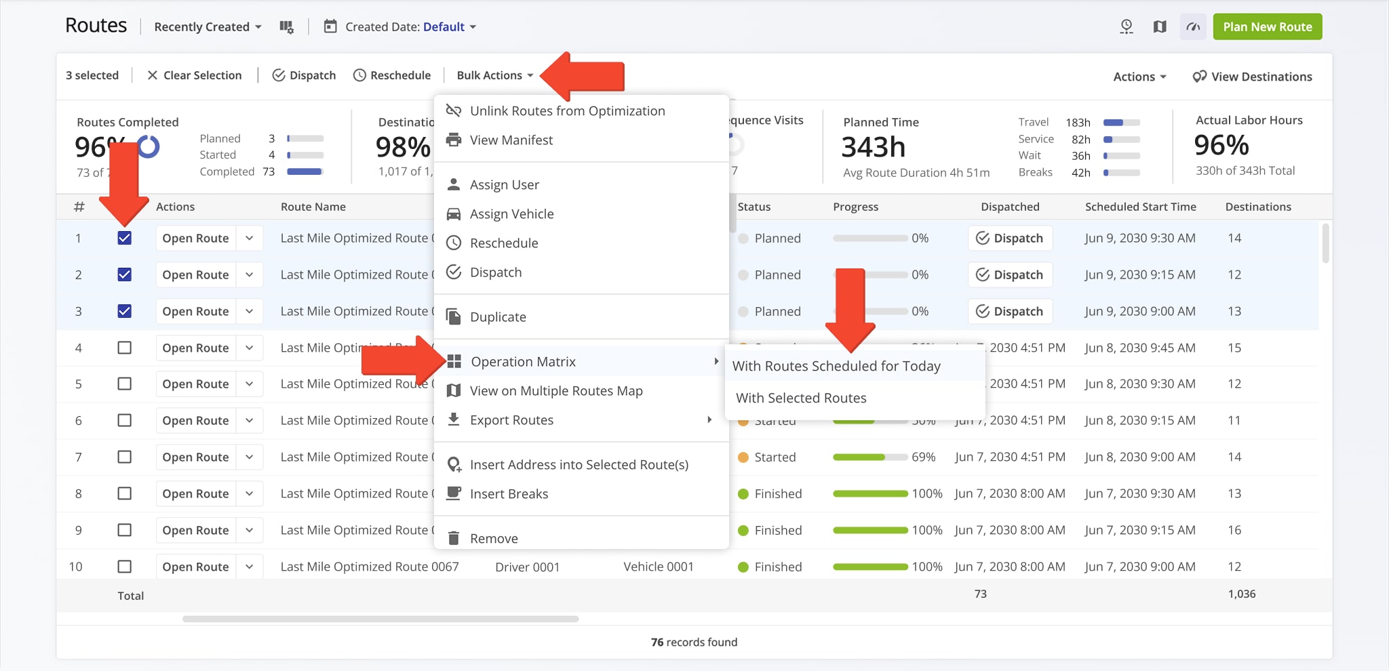Click the Multiple Routes Map icon

pos(454,391)
